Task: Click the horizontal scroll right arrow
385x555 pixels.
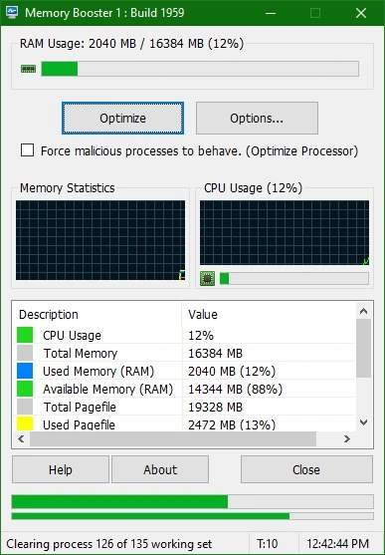Action: [x=347, y=438]
